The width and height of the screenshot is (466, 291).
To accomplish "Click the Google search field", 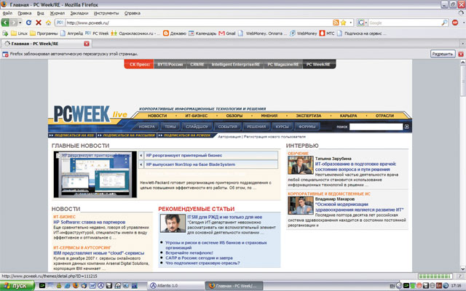I will (x=405, y=23).
